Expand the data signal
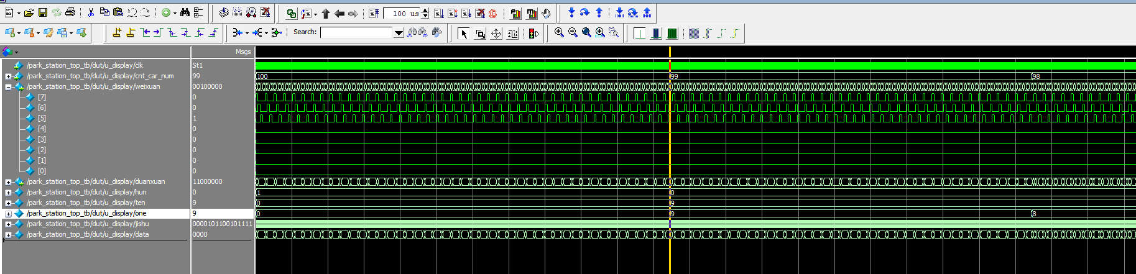The width and height of the screenshot is (1136, 274). pyautogui.click(x=8, y=235)
